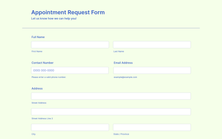Click the Last Name input field
This screenshot has height=139, width=222.
pyautogui.click(x=152, y=45)
